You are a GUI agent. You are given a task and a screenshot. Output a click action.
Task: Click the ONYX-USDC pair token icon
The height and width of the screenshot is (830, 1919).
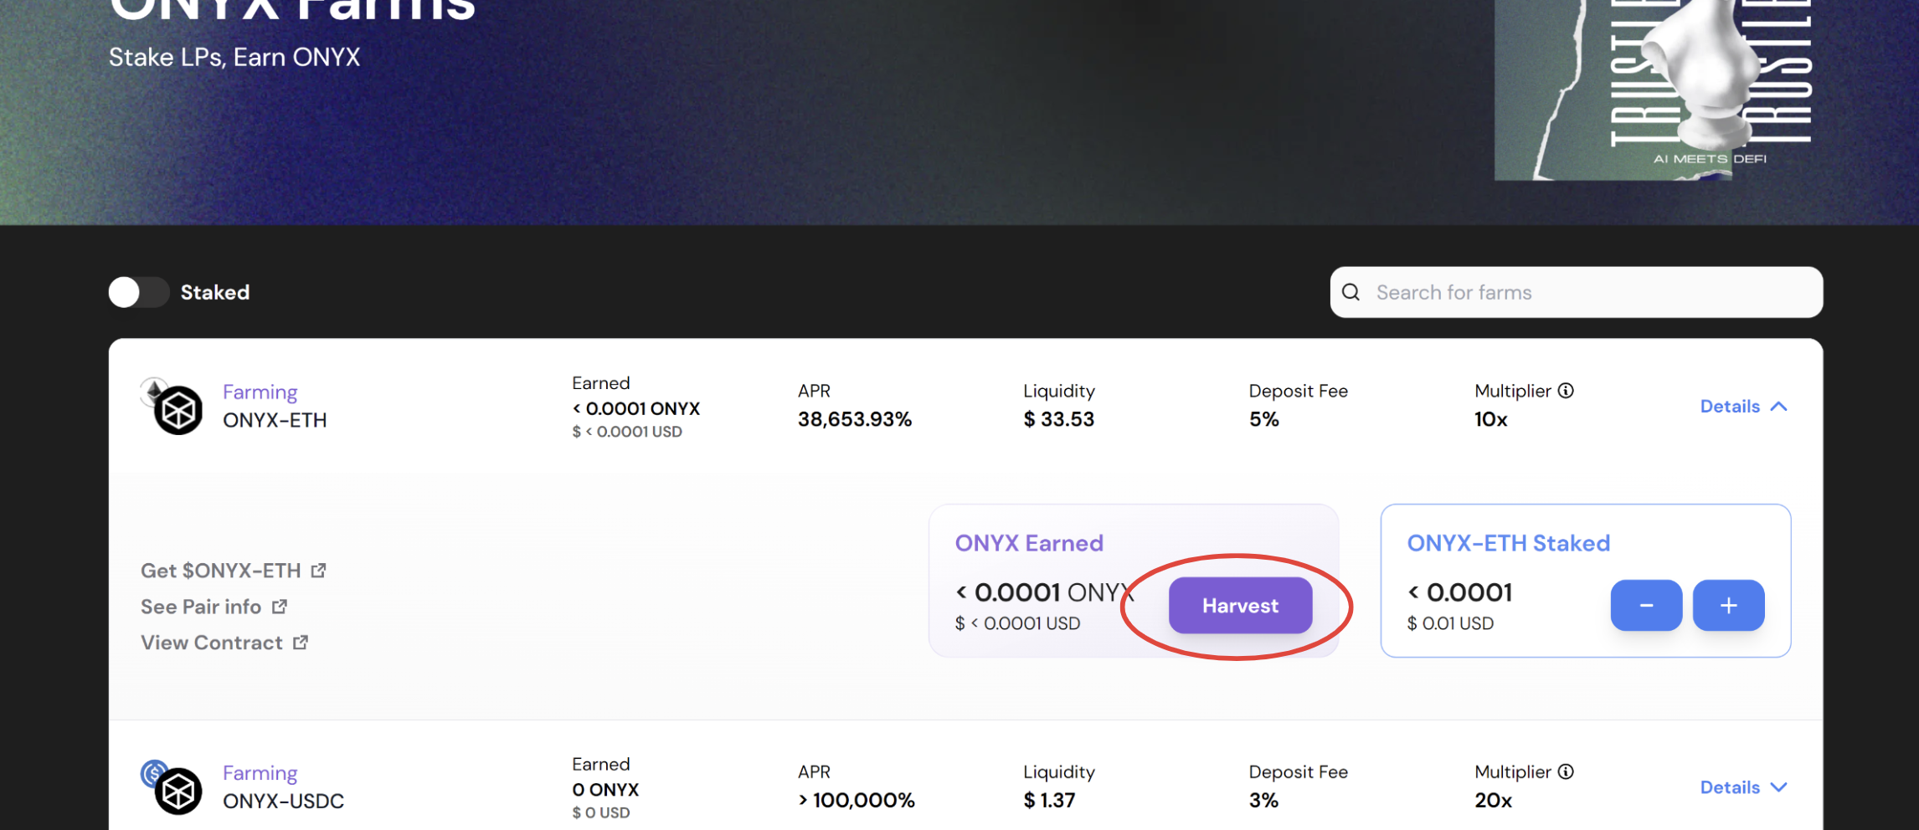pyautogui.click(x=174, y=788)
